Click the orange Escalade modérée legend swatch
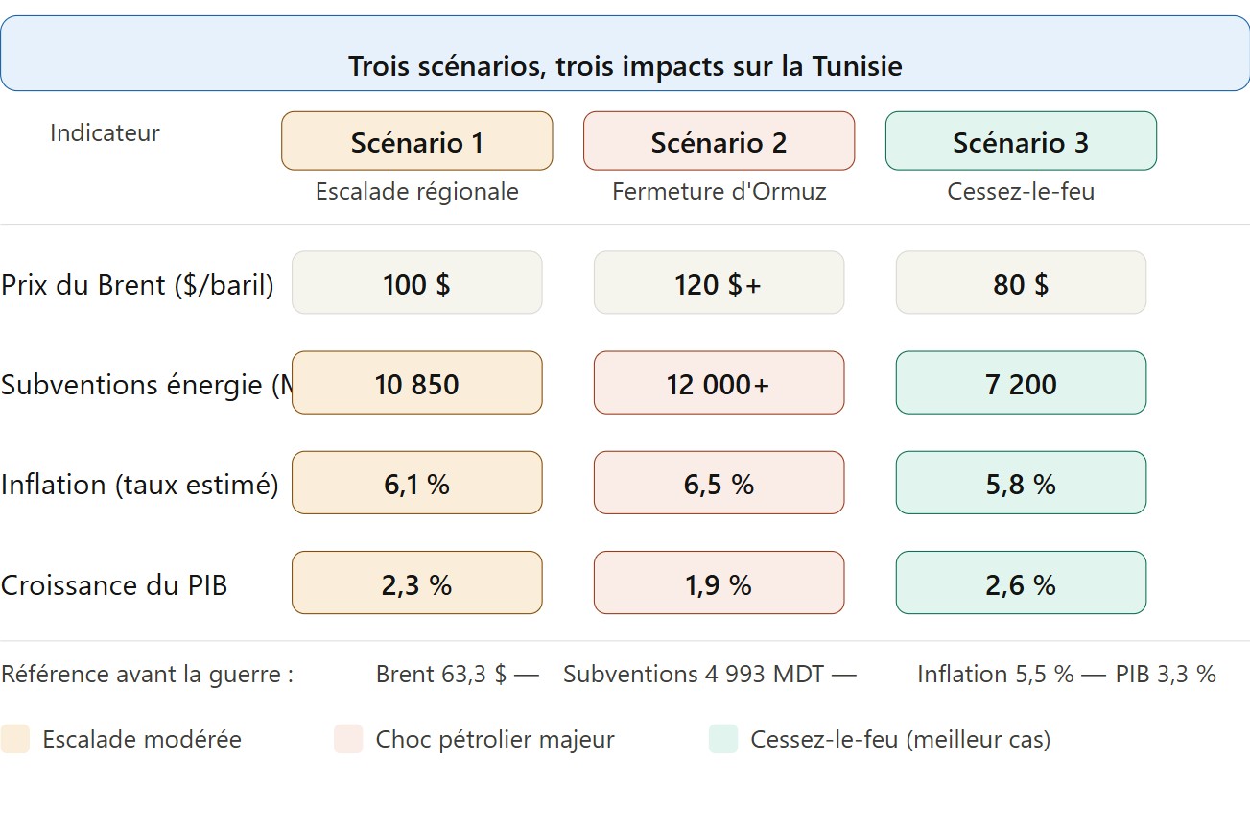 click(x=15, y=740)
